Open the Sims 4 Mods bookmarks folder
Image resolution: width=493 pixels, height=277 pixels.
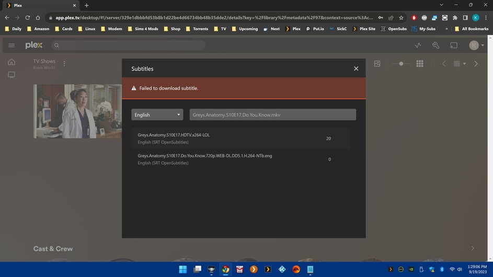(143, 29)
